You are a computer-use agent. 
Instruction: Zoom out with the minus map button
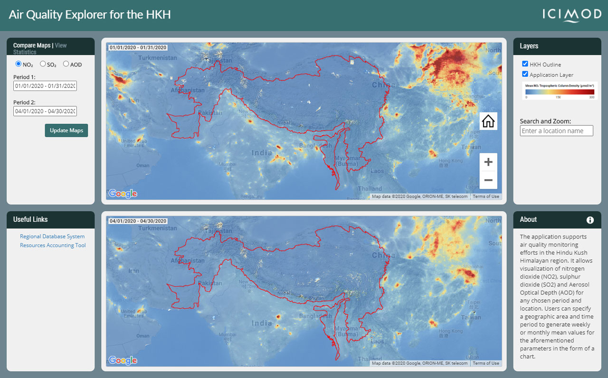click(488, 180)
